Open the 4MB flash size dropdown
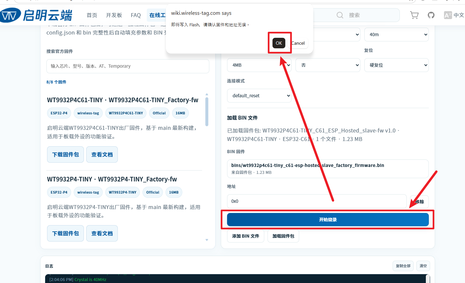Screen dimensions: 465x283 coord(259,65)
